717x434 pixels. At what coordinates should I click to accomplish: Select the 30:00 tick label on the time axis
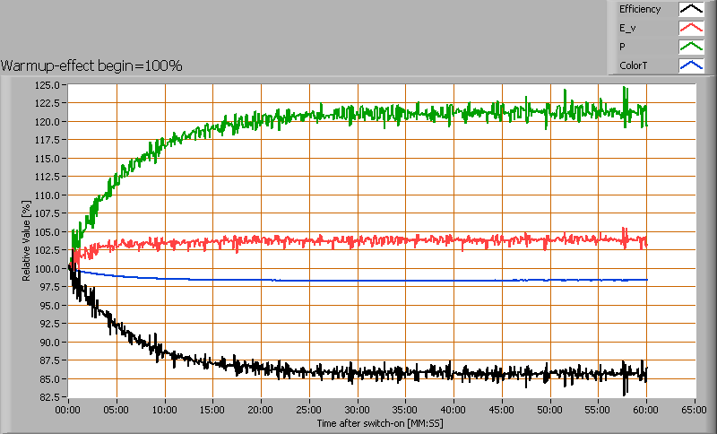pos(357,409)
